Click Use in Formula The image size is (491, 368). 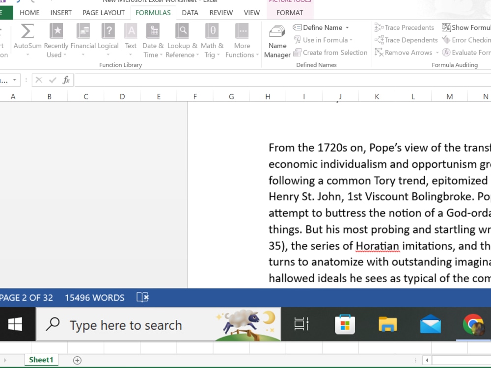(x=323, y=40)
